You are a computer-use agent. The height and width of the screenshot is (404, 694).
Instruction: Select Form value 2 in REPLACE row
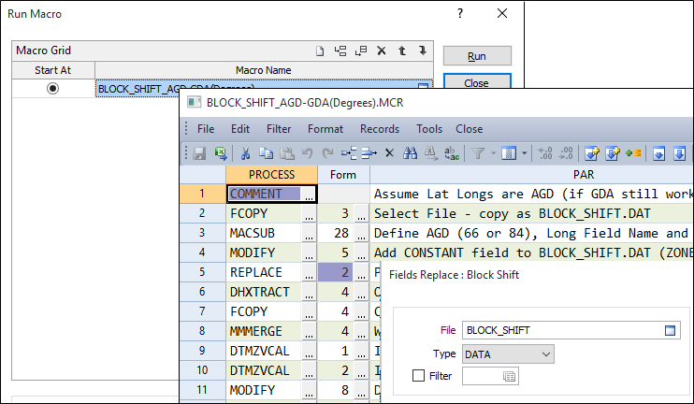click(336, 272)
